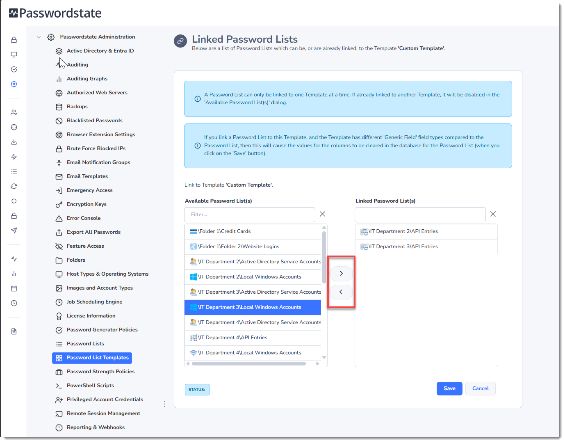Image resolution: width=565 pixels, height=443 pixels.
Task: Click the lightning bolt icon in left rail
Action: [14, 157]
